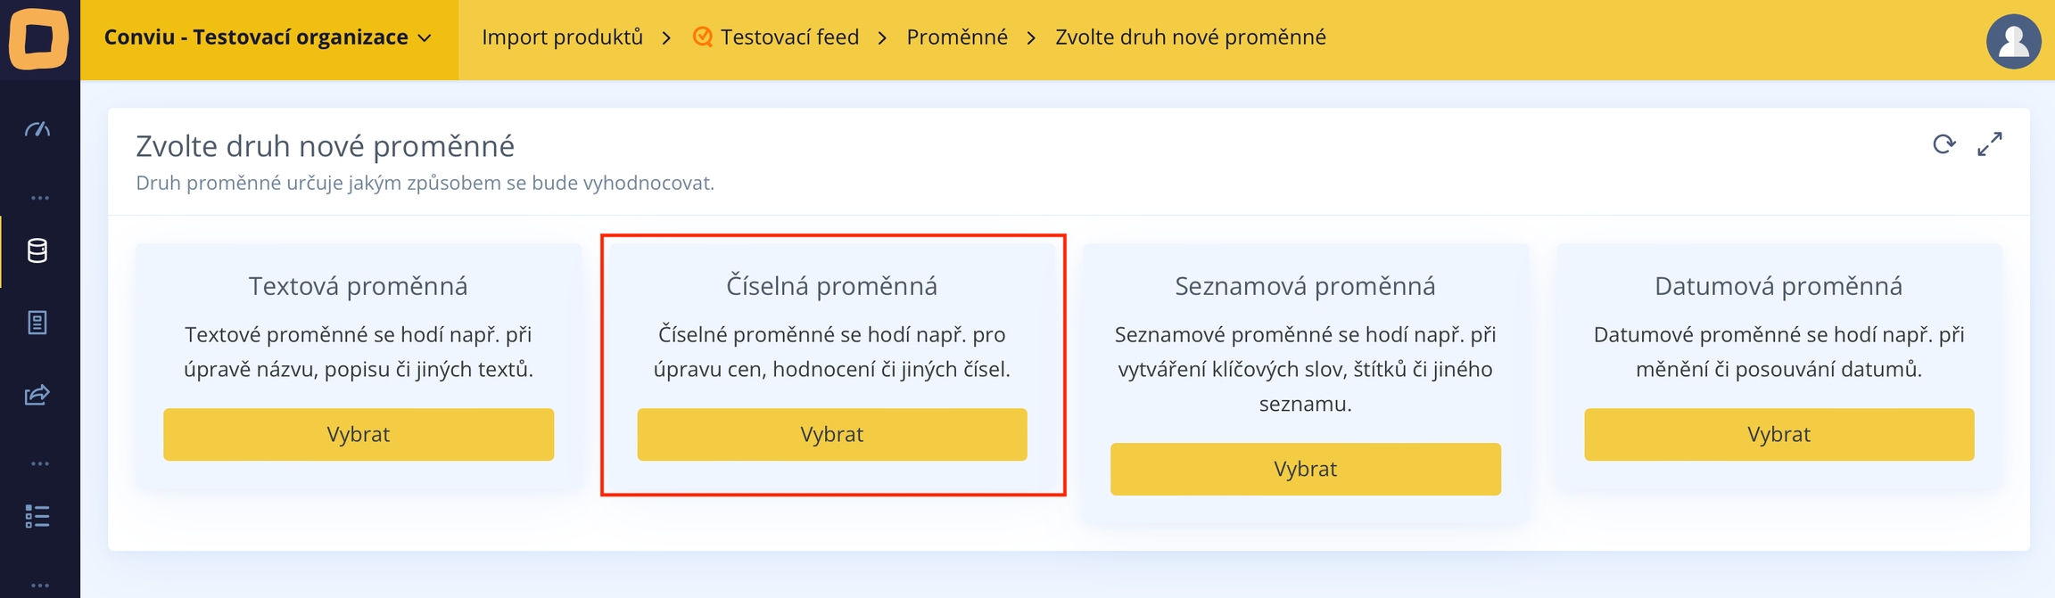Click Vybrat under Číselná proměnná
This screenshot has width=2055, height=598.
(x=832, y=435)
